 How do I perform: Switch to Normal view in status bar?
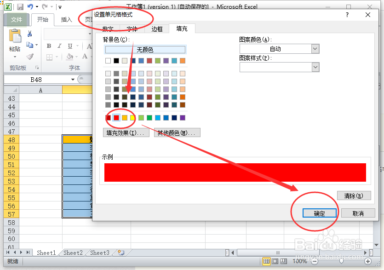click(266, 261)
